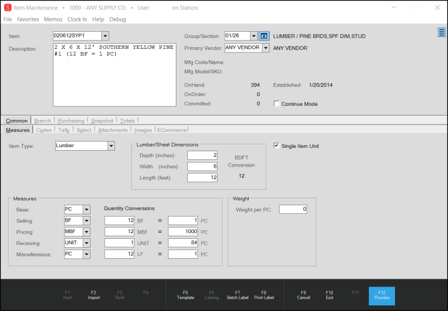Expand the Item code dropdown arrow

pyautogui.click(x=105, y=36)
